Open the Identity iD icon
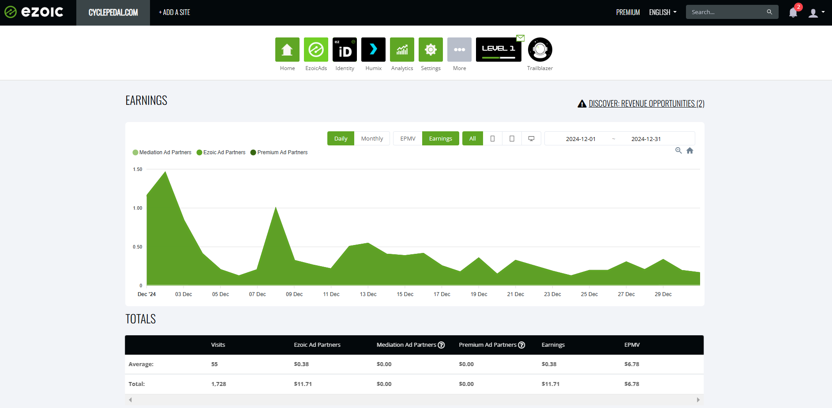Image resolution: width=832 pixels, height=408 pixels. [345, 49]
